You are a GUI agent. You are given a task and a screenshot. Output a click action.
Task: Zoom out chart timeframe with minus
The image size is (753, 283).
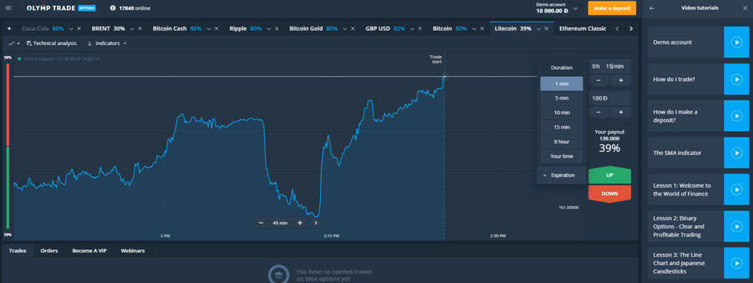tap(260, 223)
